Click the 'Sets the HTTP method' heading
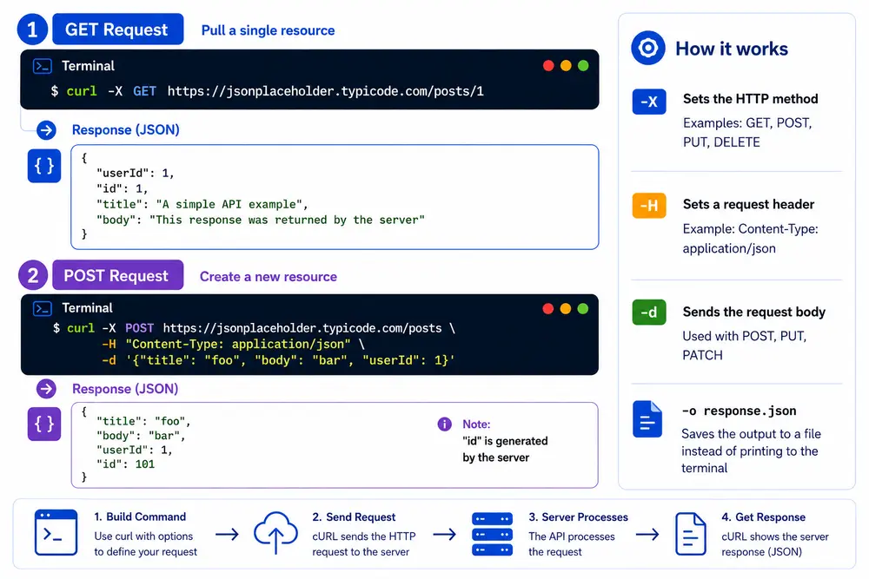 [x=751, y=99]
